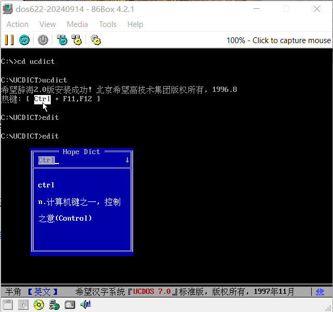333x312 pixels.
Task: Click the sound speaker status icon
Action: pos(85,305)
